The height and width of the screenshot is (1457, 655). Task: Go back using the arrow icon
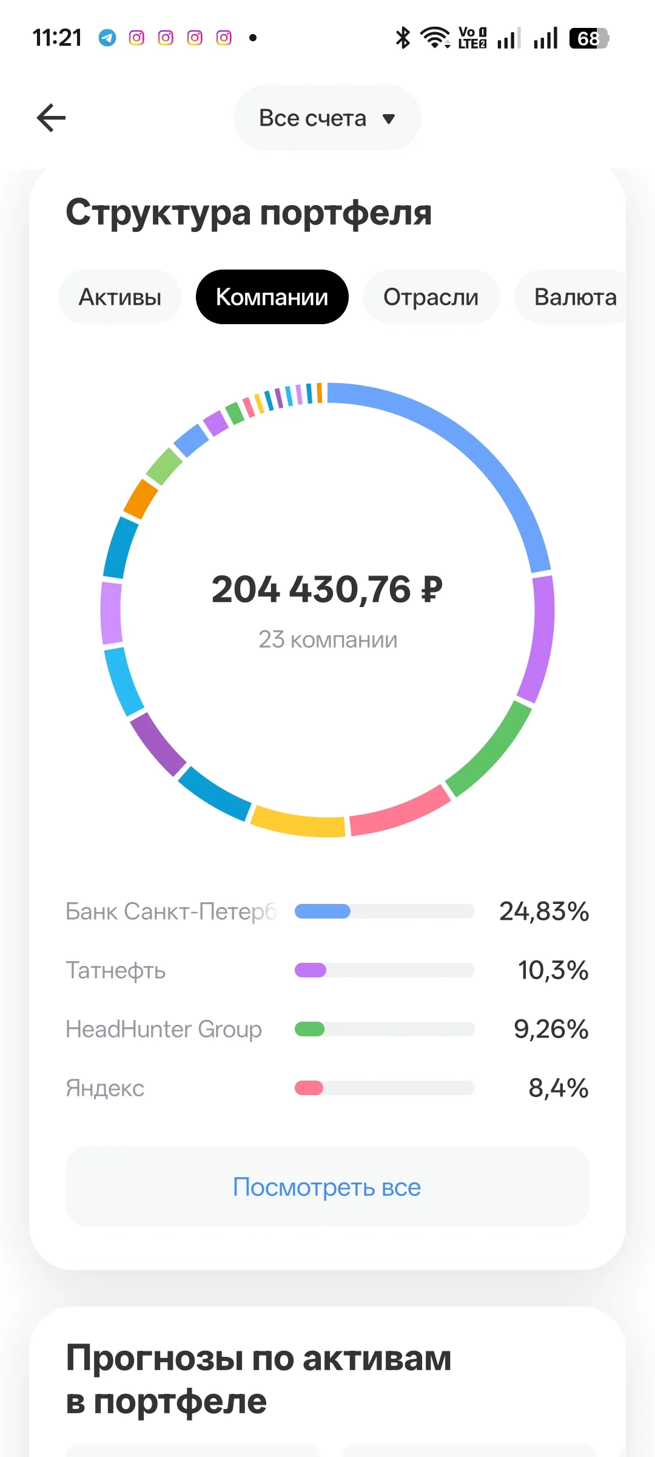[51, 118]
